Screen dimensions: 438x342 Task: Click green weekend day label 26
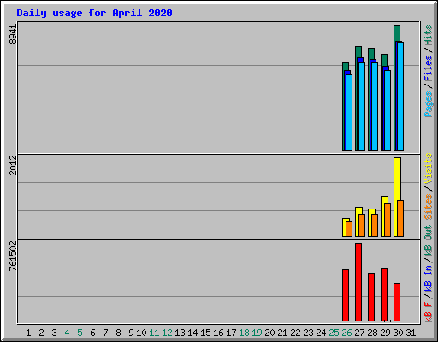pos(346,333)
